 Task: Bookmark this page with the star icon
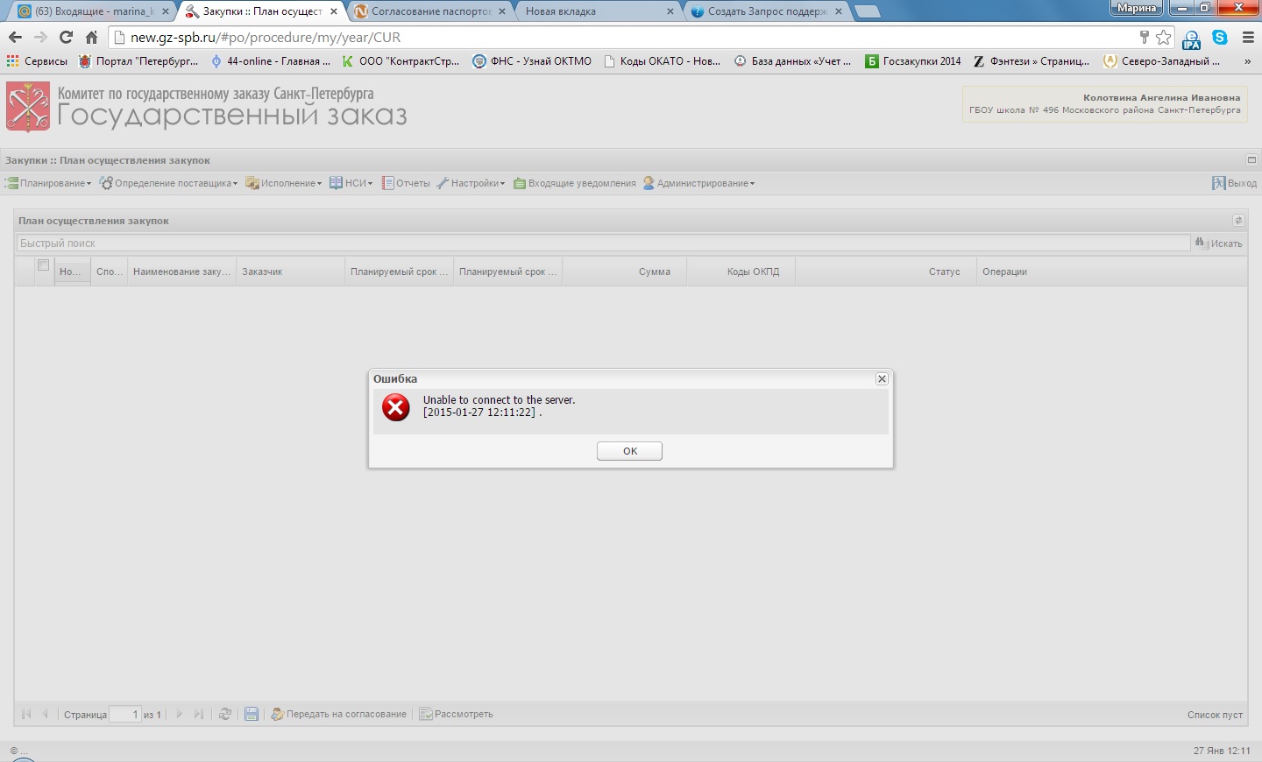[1163, 37]
